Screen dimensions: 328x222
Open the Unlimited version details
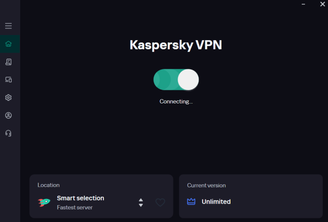point(216,202)
